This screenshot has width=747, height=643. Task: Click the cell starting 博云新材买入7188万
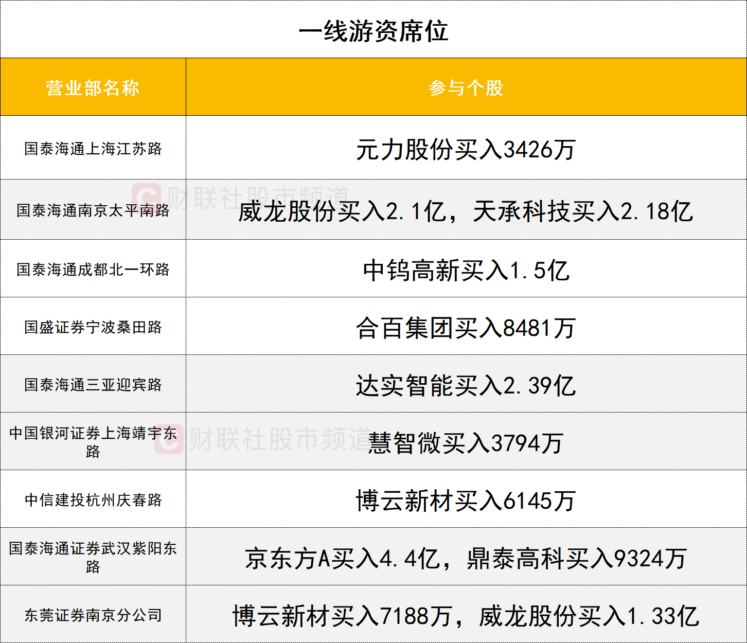pos(466,614)
